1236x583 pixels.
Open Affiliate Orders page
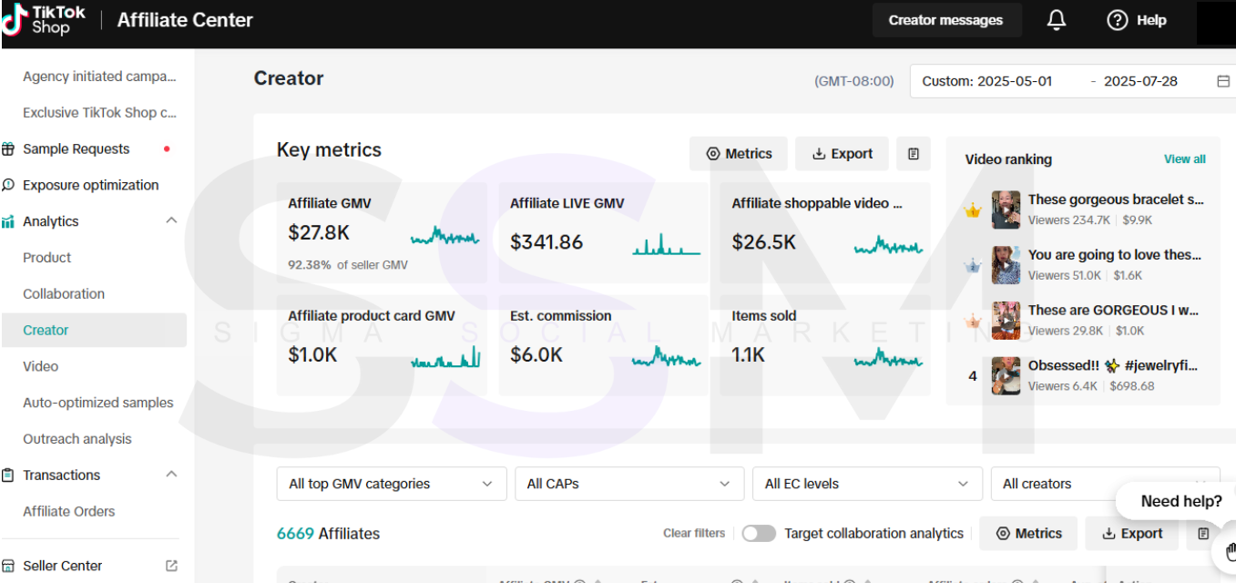(x=69, y=511)
